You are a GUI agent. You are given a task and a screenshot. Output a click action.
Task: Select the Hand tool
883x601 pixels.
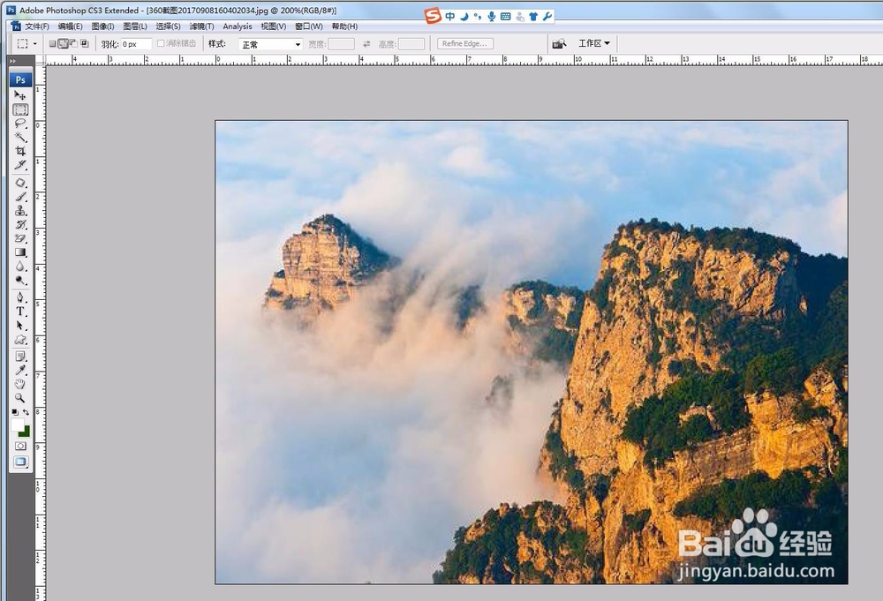click(20, 385)
